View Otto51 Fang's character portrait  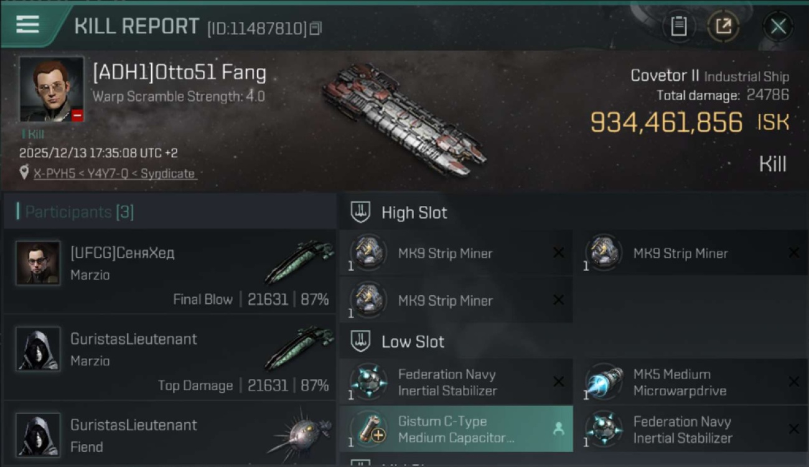[x=51, y=89]
